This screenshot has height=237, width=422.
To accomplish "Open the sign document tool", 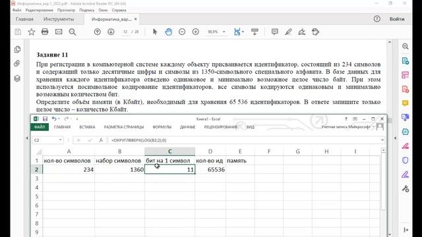I will point(302,32).
